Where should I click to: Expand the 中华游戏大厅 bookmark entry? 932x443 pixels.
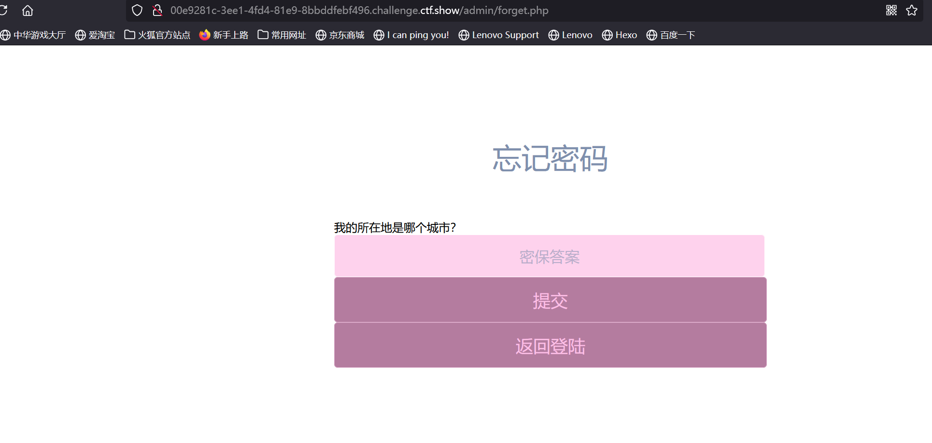(x=33, y=35)
